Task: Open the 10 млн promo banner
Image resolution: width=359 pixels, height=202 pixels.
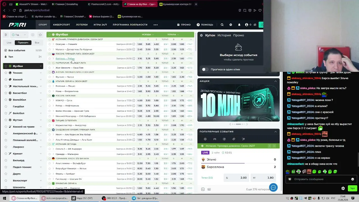Action: click(238, 103)
